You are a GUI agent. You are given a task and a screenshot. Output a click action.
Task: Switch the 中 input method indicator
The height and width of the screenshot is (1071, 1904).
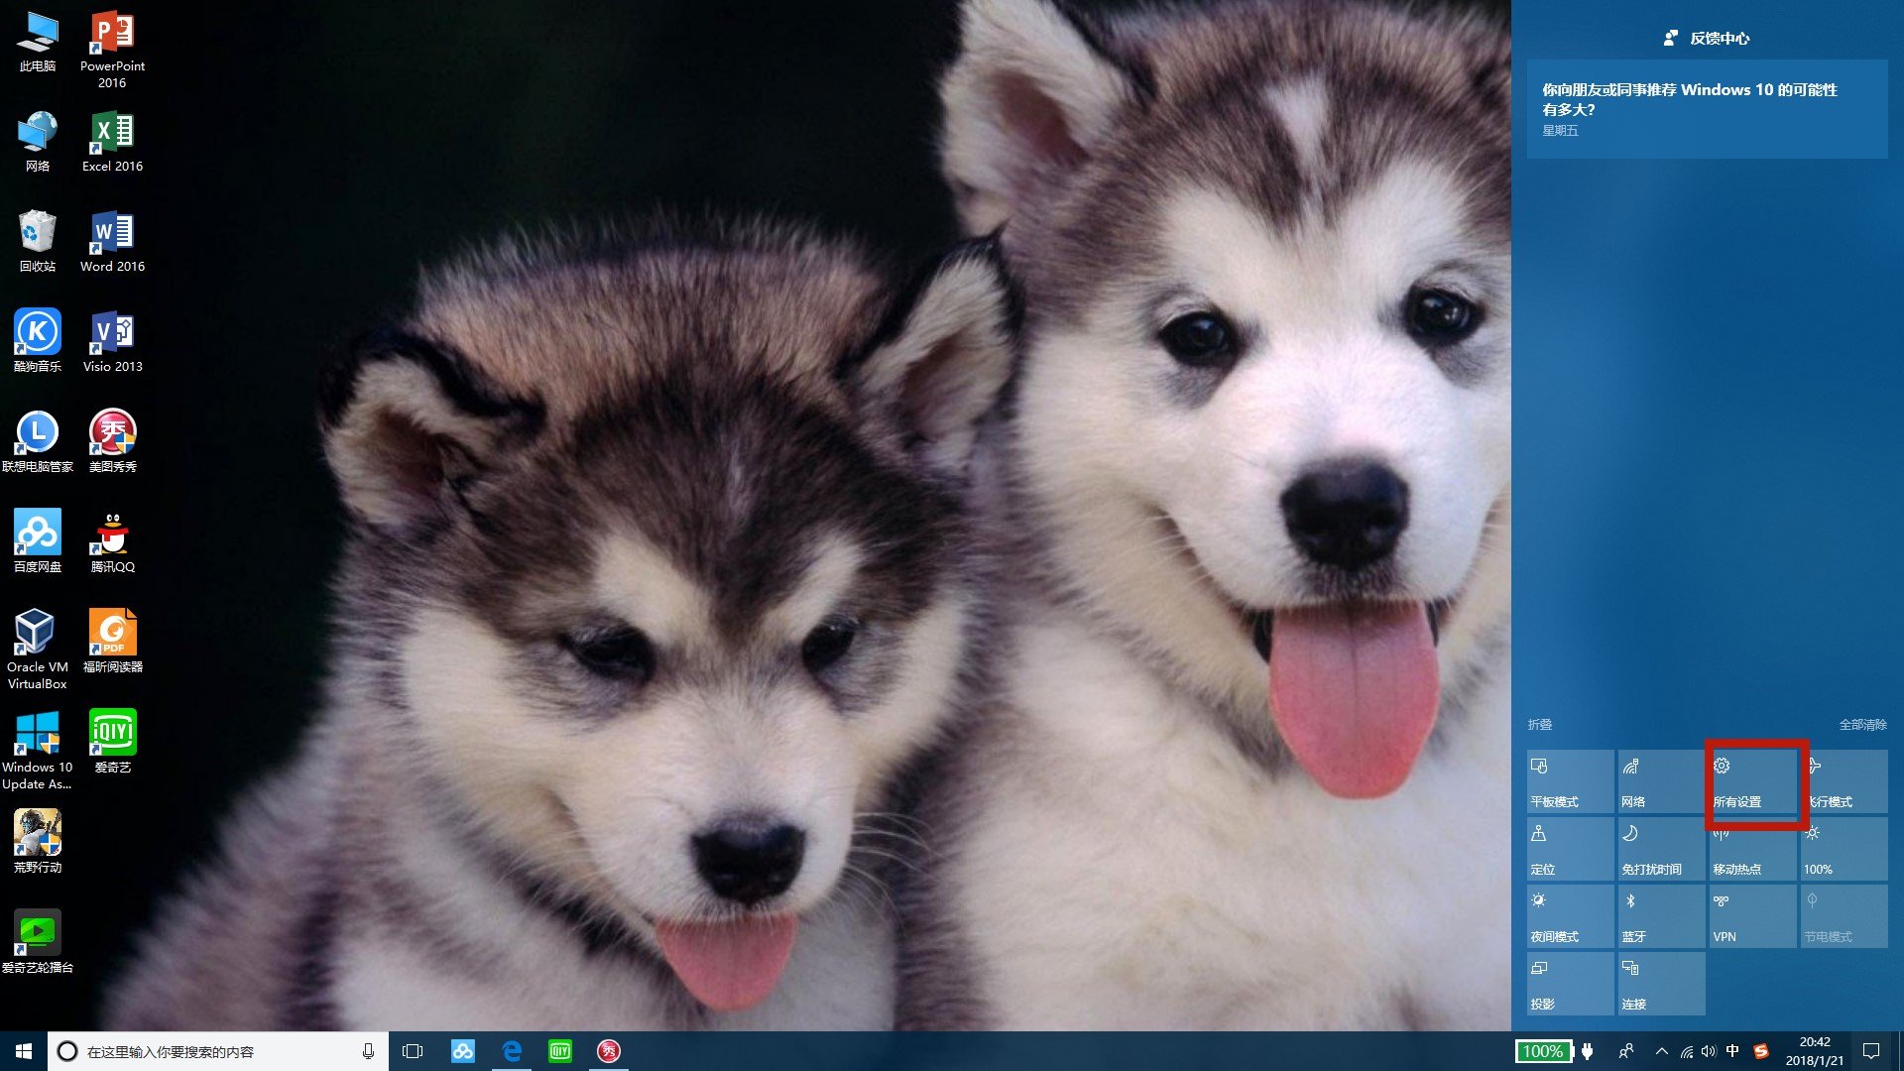point(1732,1051)
